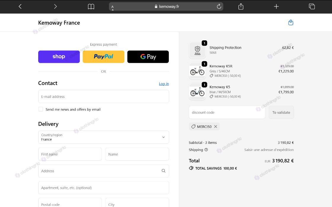
Task: Focus the Apartment, suite optional field
Action: (x=104, y=188)
